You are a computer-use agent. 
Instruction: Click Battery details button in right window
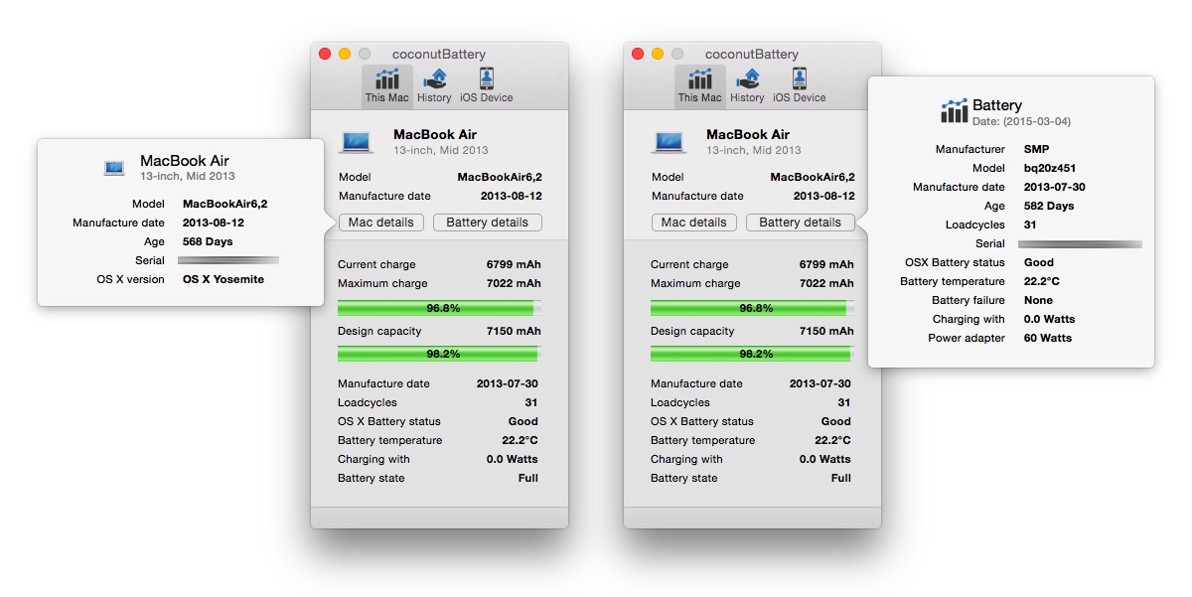coord(801,223)
